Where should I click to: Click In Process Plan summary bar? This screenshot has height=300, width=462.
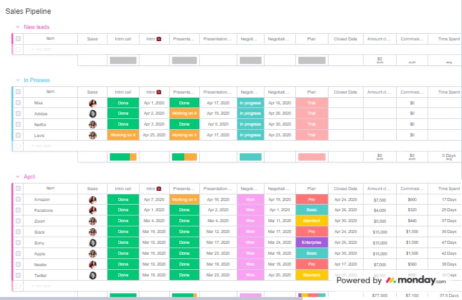(x=312, y=157)
